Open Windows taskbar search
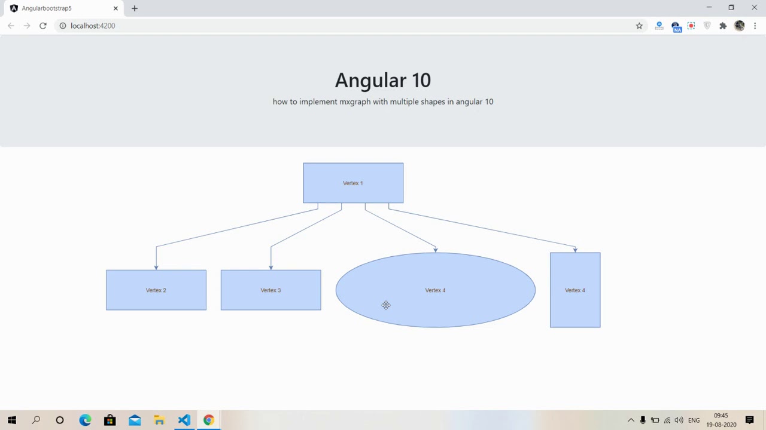766x430 pixels. (x=36, y=420)
